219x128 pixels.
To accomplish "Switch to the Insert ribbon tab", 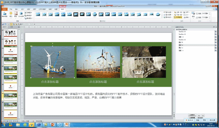I will (17, 9).
